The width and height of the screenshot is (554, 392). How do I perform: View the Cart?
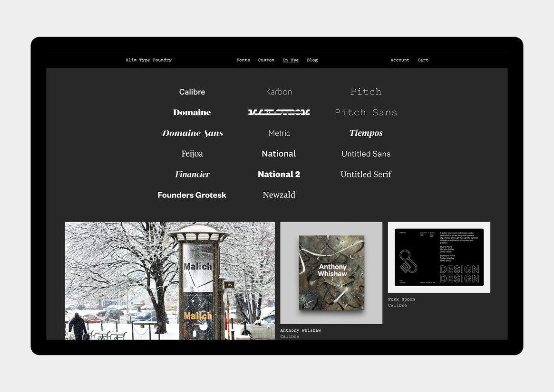423,60
